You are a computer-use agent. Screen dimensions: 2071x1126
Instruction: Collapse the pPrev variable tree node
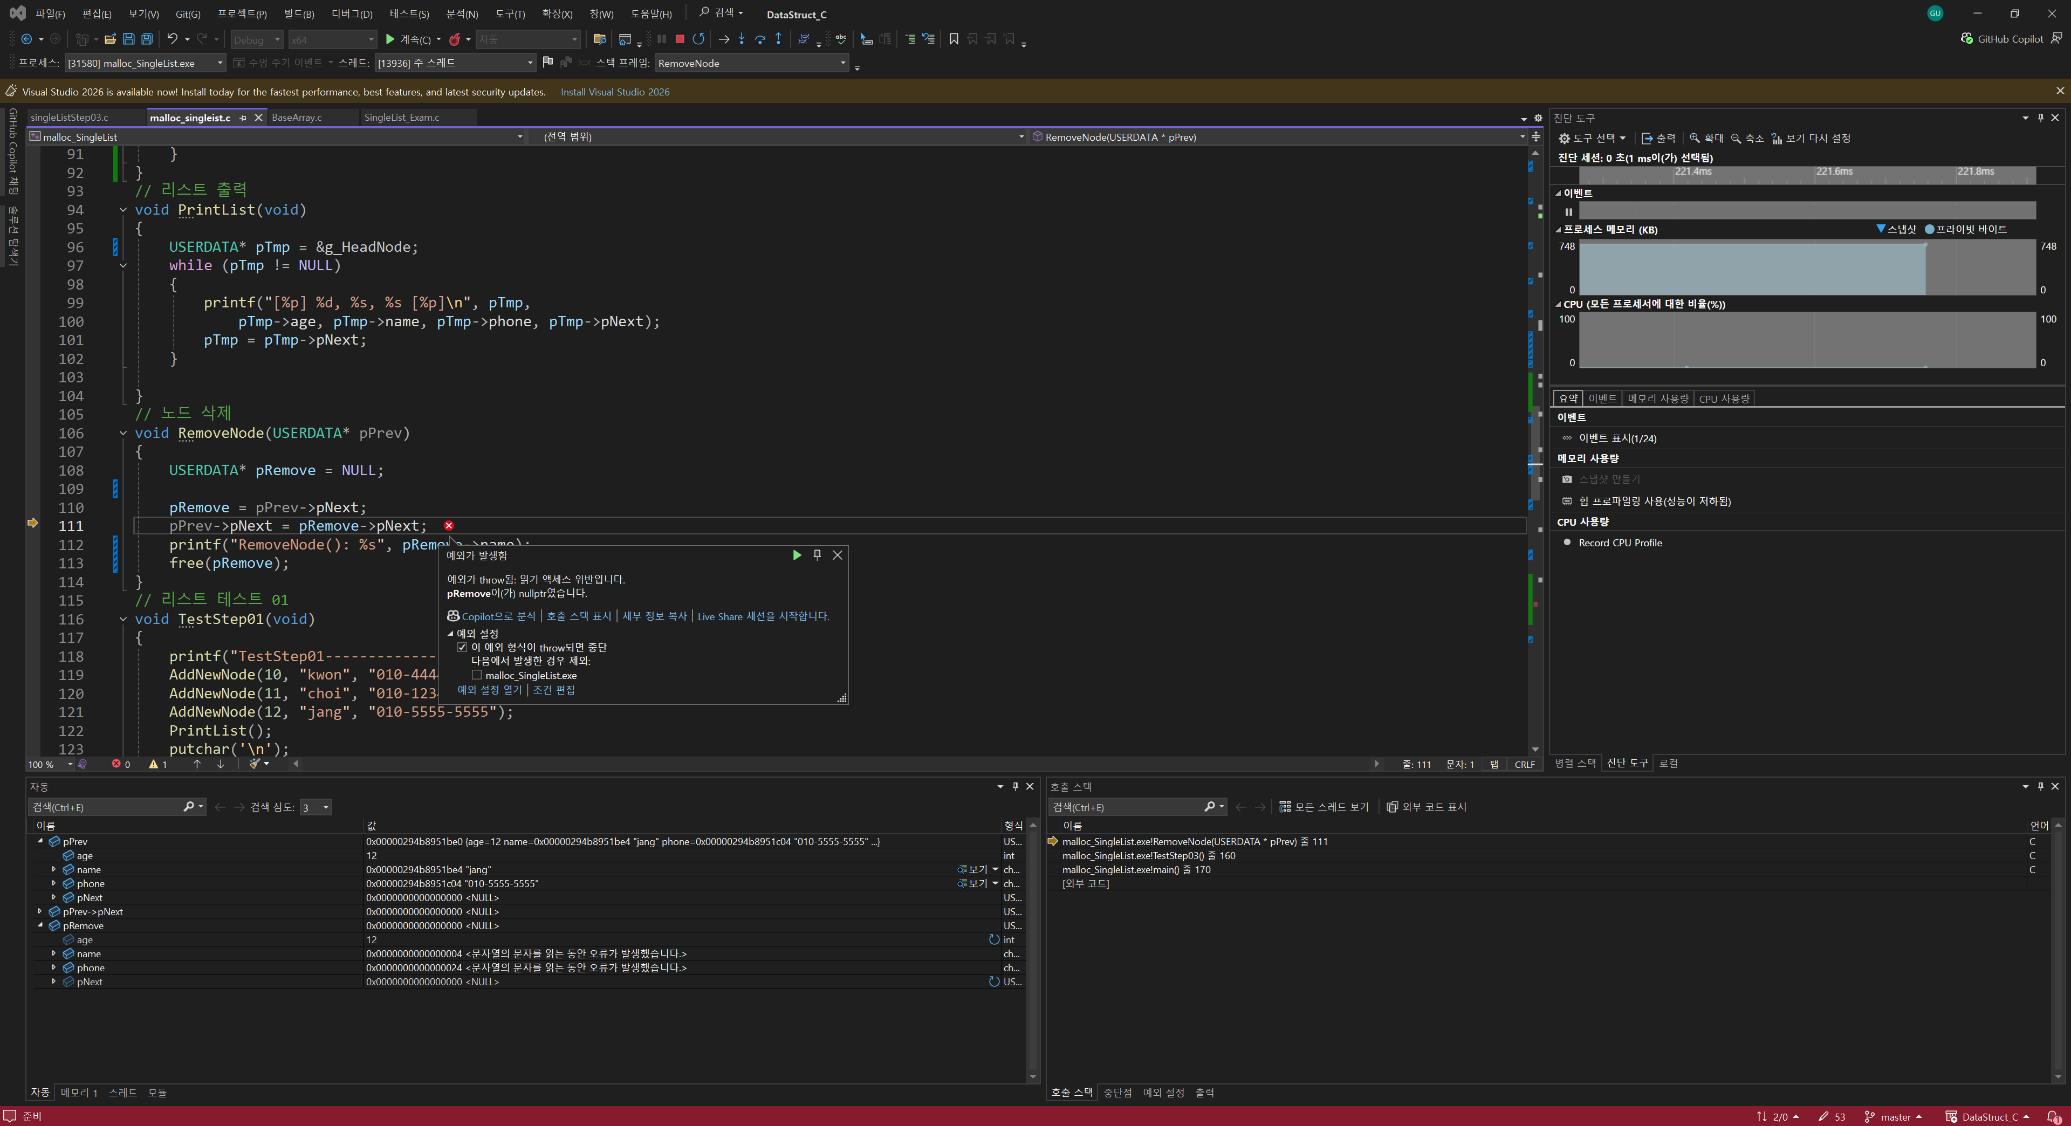[40, 841]
